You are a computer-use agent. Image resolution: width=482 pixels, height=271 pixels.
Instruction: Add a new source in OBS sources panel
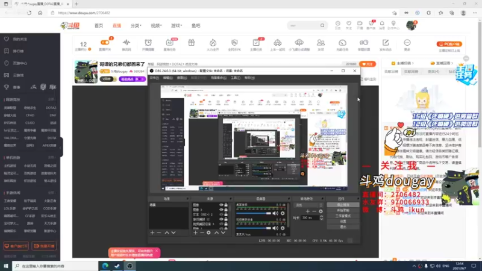coord(195,233)
